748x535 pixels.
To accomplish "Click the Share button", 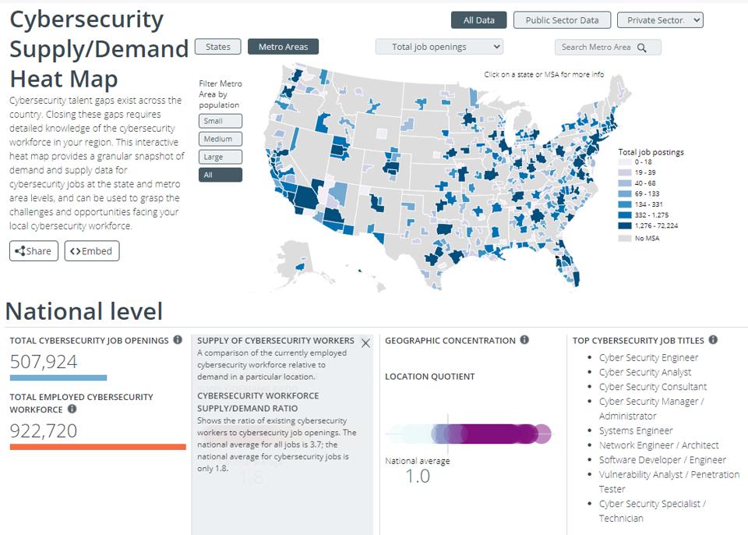I will 34,251.
